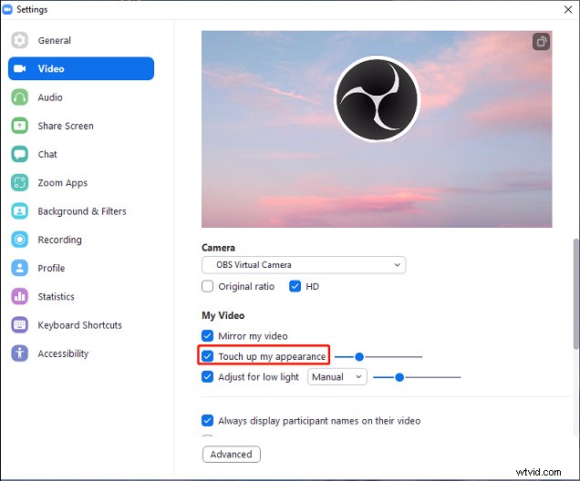Click the Zoom Apps icon
This screenshot has height=481, width=580.
click(x=19, y=182)
